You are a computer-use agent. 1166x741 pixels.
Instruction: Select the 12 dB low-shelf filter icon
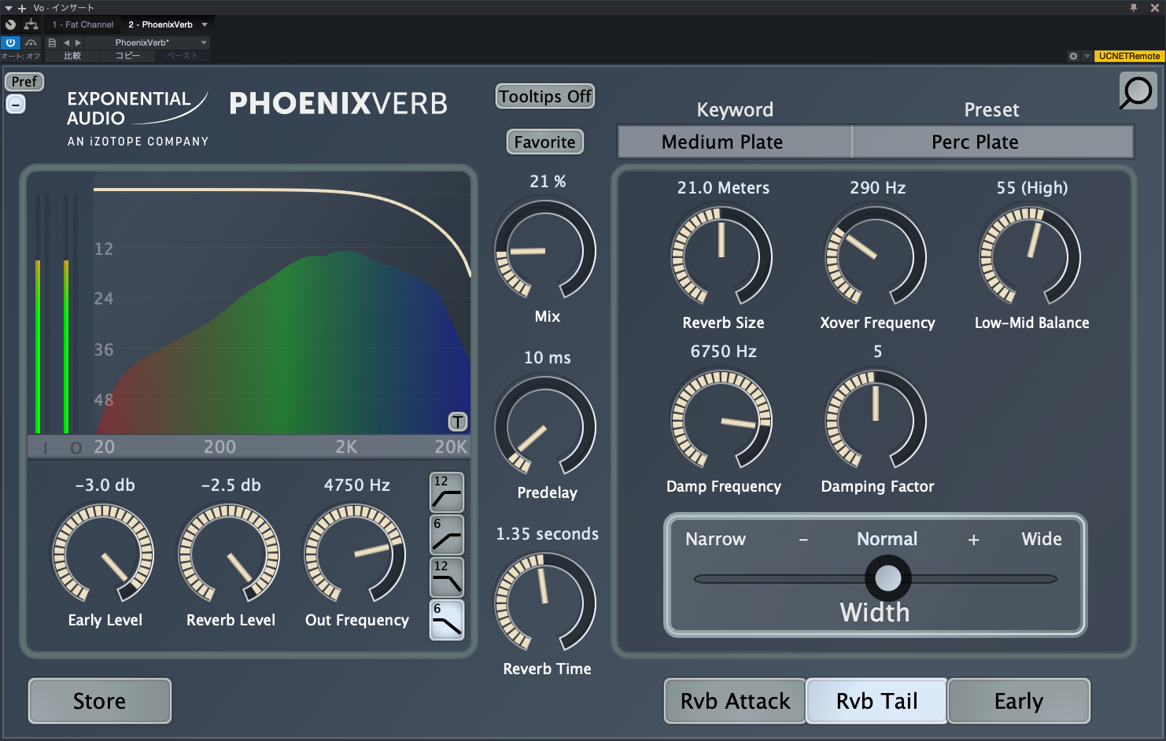447,492
